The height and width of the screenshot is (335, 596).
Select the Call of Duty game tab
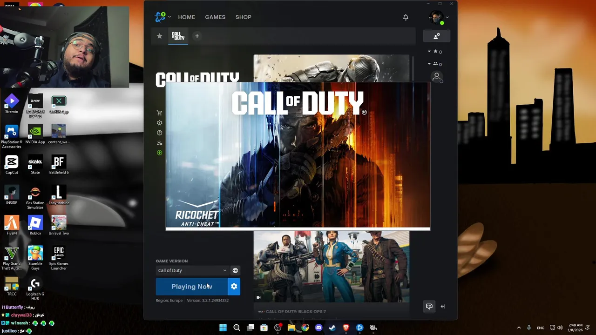click(178, 36)
